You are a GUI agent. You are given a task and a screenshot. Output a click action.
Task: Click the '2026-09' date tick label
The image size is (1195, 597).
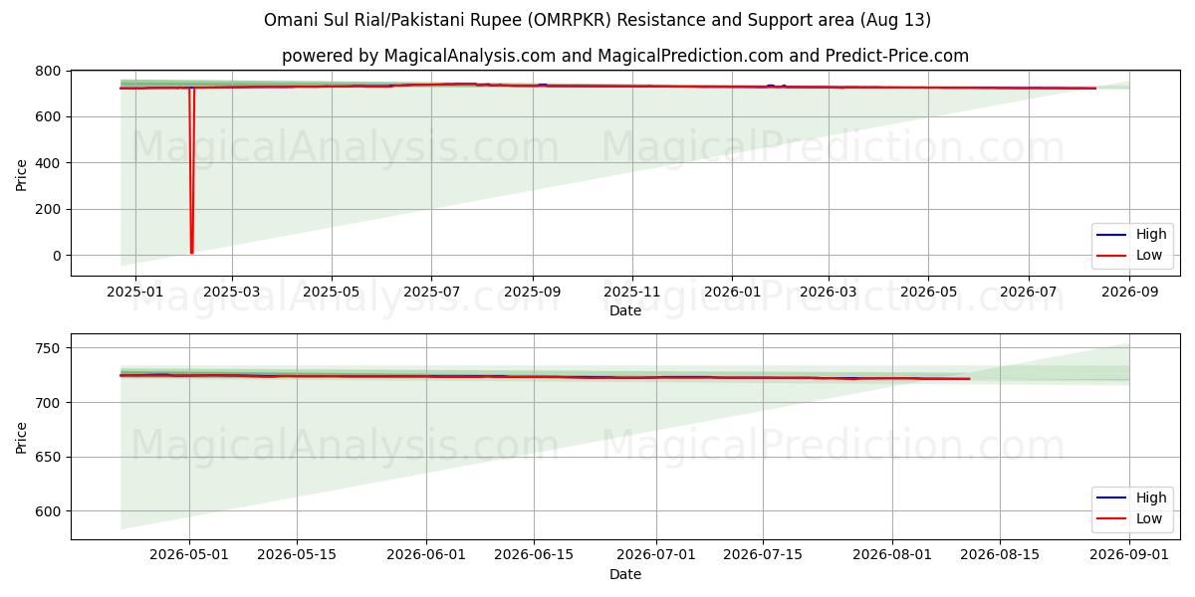click(x=1129, y=293)
